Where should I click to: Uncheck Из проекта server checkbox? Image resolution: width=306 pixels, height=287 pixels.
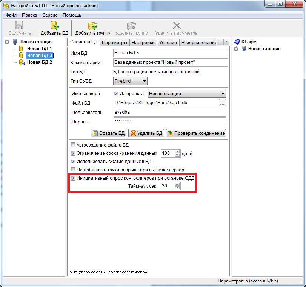pyautogui.click(x=116, y=93)
